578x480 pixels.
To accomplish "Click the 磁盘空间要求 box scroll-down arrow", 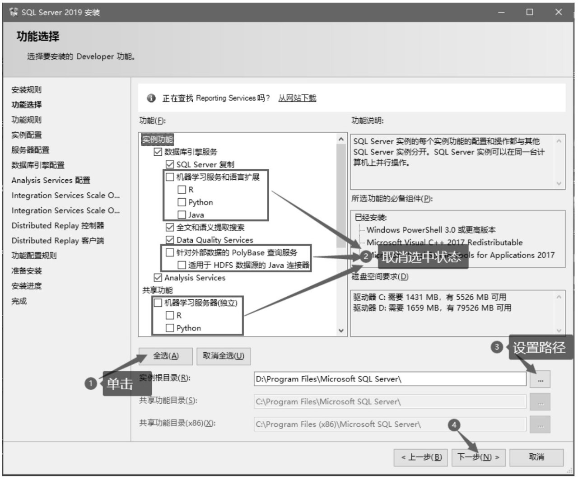I will [559, 330].
